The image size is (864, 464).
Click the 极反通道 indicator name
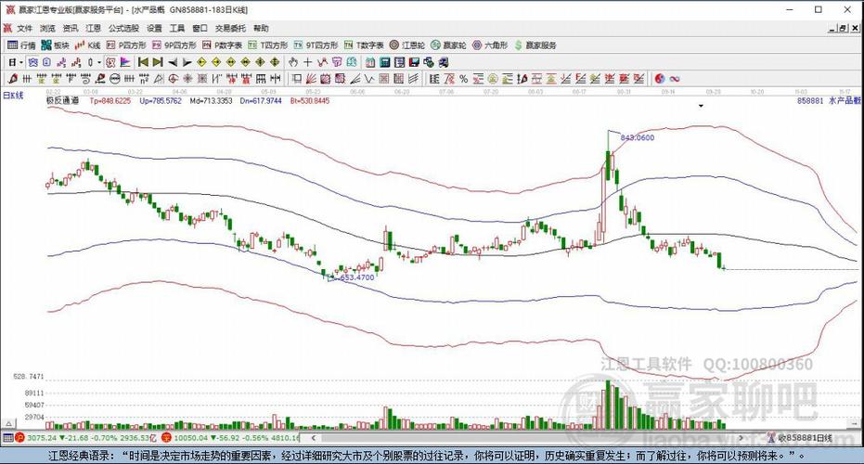62,101
